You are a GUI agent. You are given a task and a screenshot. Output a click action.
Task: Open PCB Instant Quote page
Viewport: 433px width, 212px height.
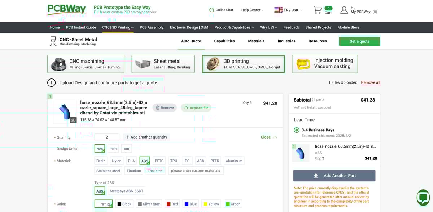[x=81, y=27]
